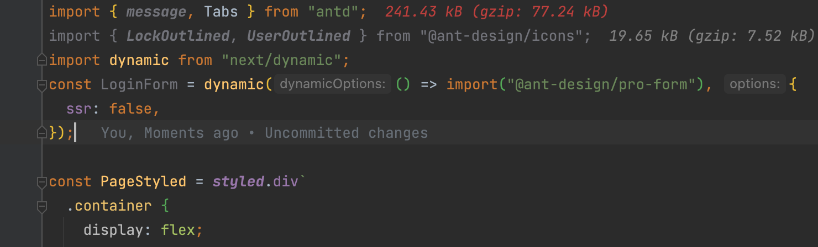Fold the LoginForm dynamic call block
This screenshot has width=818, height=247.
point(41,85)
